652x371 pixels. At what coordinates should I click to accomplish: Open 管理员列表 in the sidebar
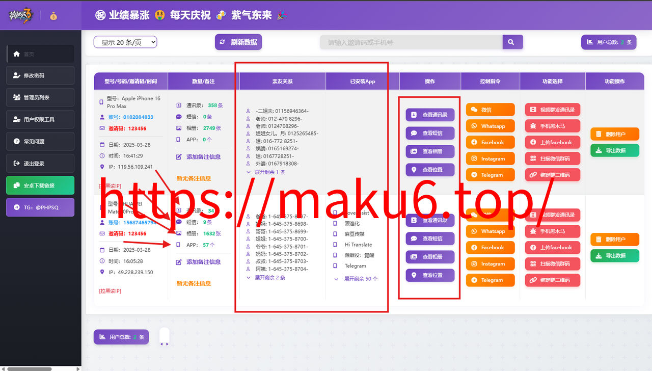[40, 97]
